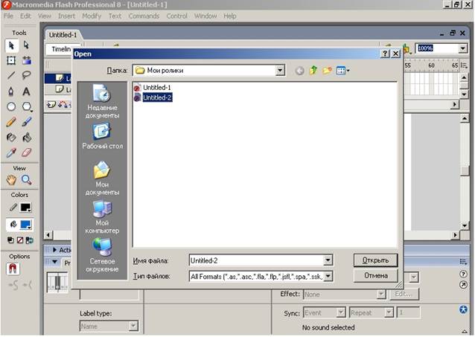475x337 pixels.
Task: Select the Eyedropper tool
Action: (11, 153)
